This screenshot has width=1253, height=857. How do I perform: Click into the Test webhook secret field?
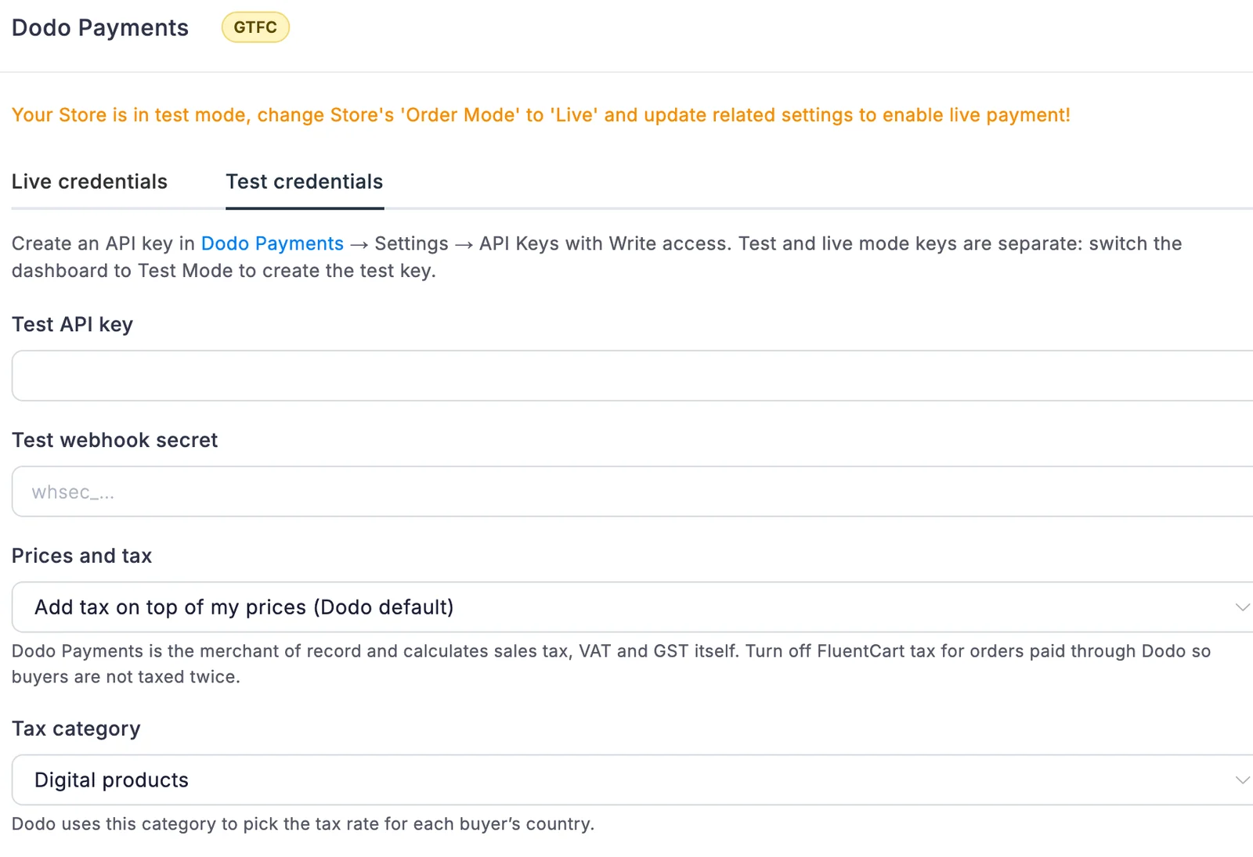pos(633,492)
